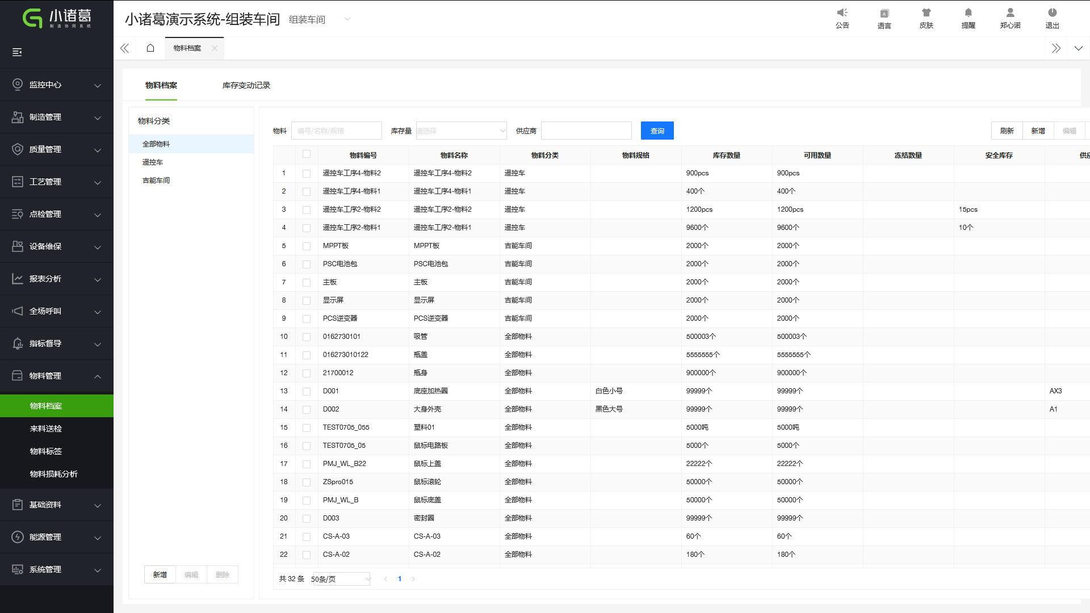Open user profile icon for 郑心诺
This screenshot has width=1090, height=613.
[1010, 18]
